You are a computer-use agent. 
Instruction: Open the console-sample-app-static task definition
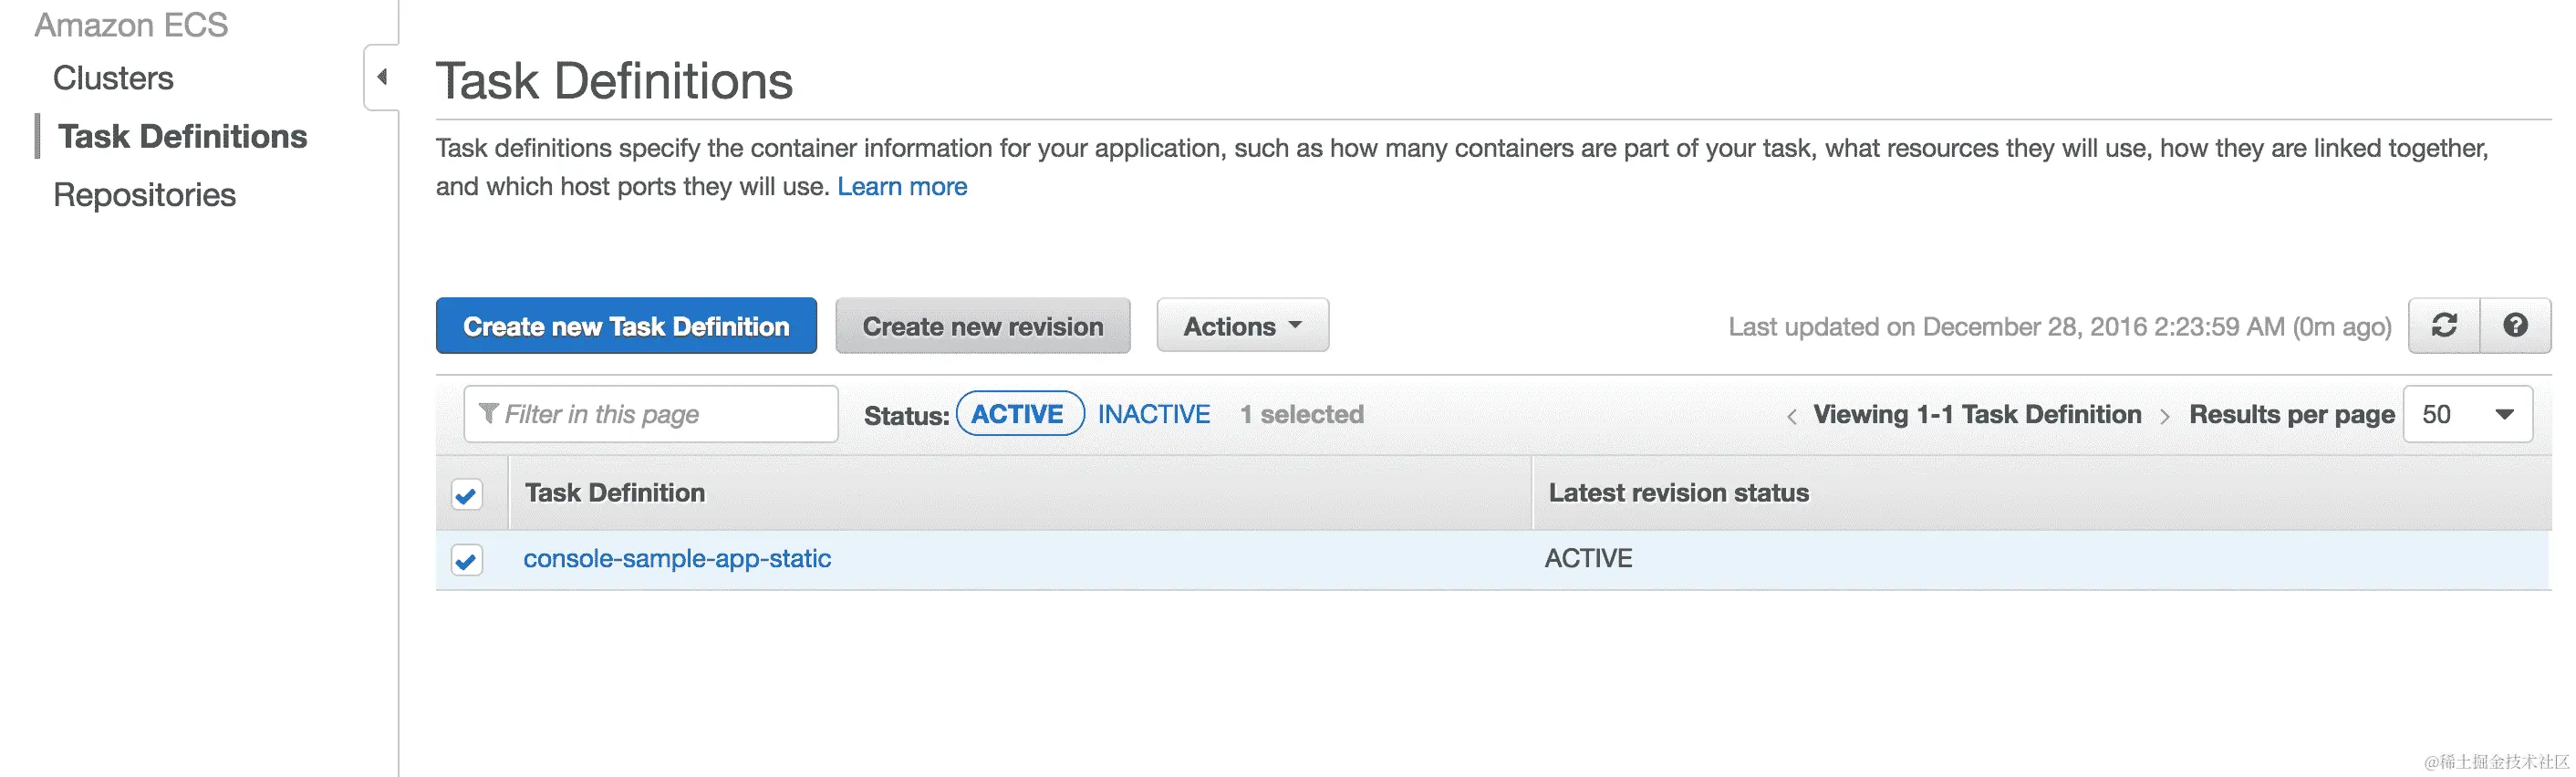677,558
